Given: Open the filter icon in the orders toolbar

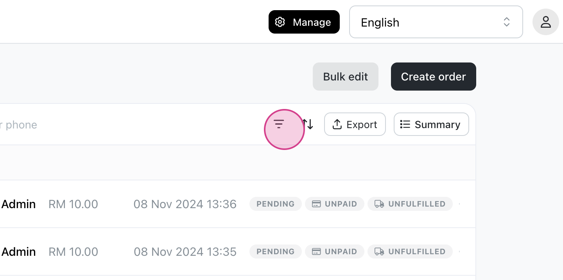Looking at the screenshot, I should click(279, 124).
